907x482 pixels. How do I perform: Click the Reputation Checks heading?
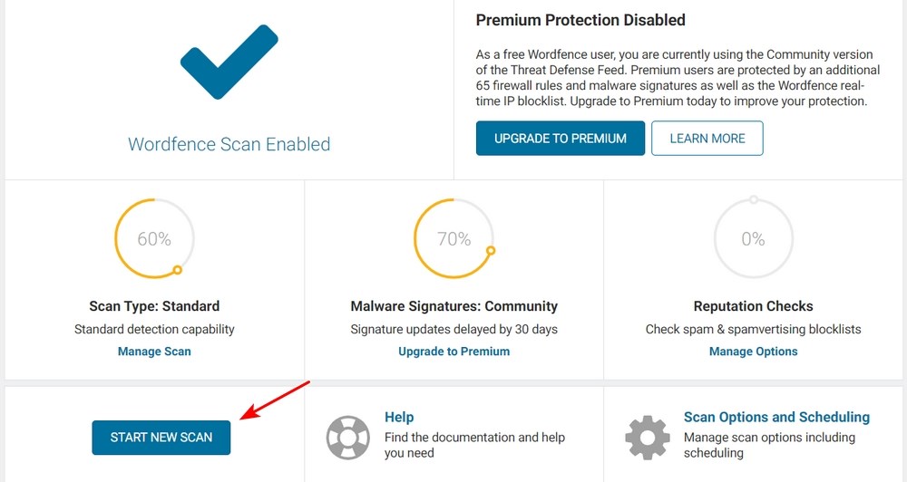[x=753, y=306]
